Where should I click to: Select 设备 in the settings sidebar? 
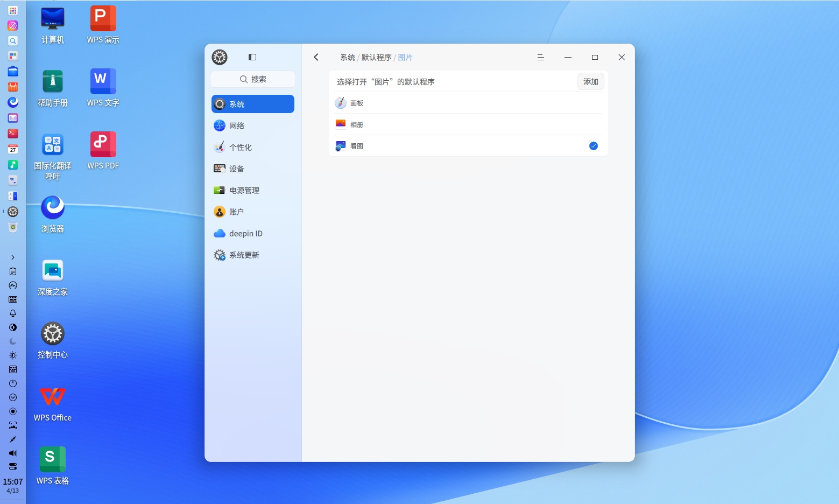click(x=253, y=169)
